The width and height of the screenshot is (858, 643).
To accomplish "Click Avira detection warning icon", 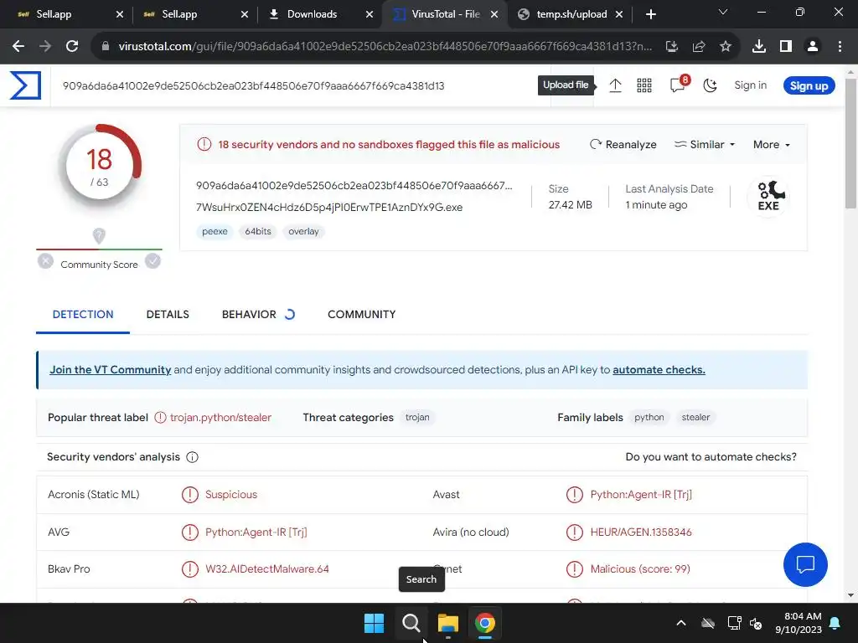I will coord(575,532).
